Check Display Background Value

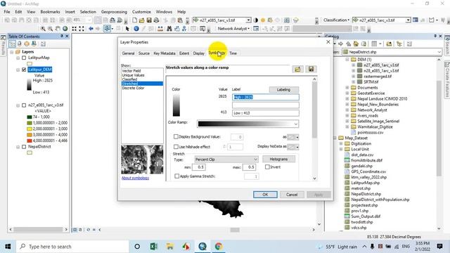pos(176,137)
